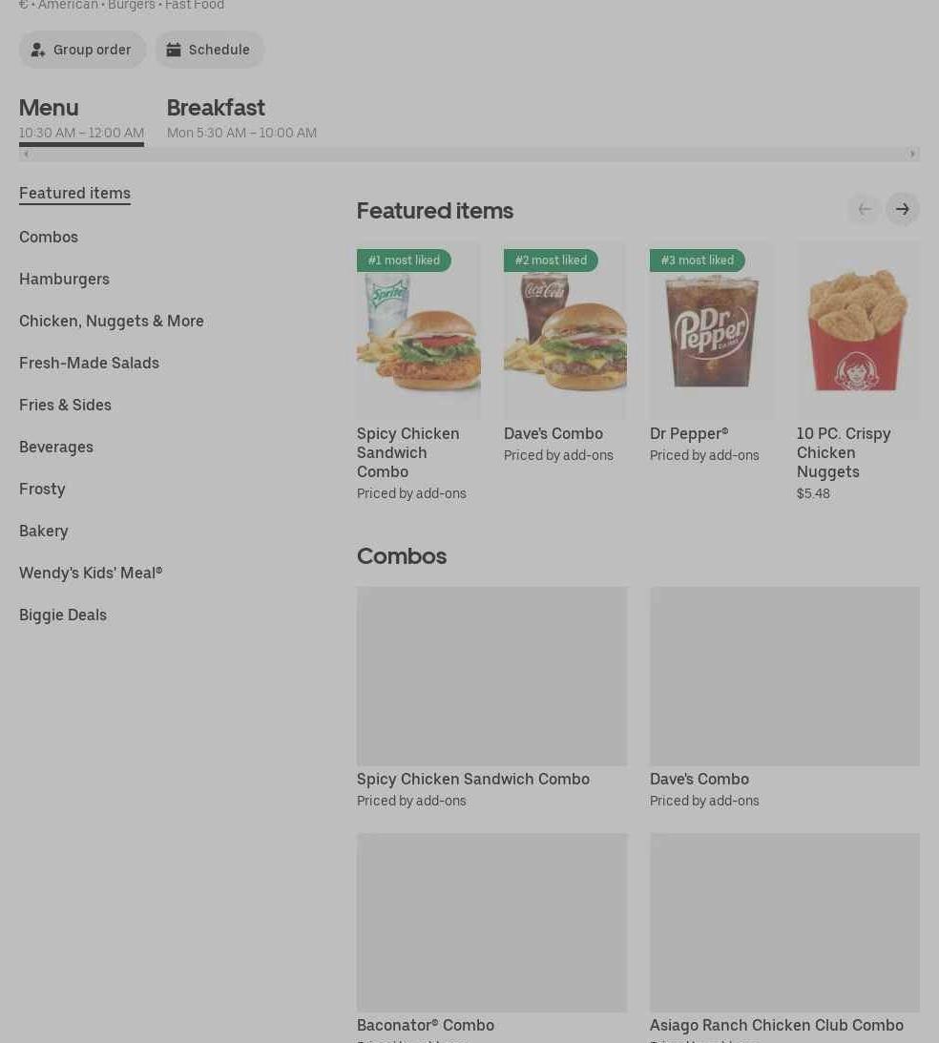Click left arrow of menu tabs scrollbar

click(x=26, y=154)
